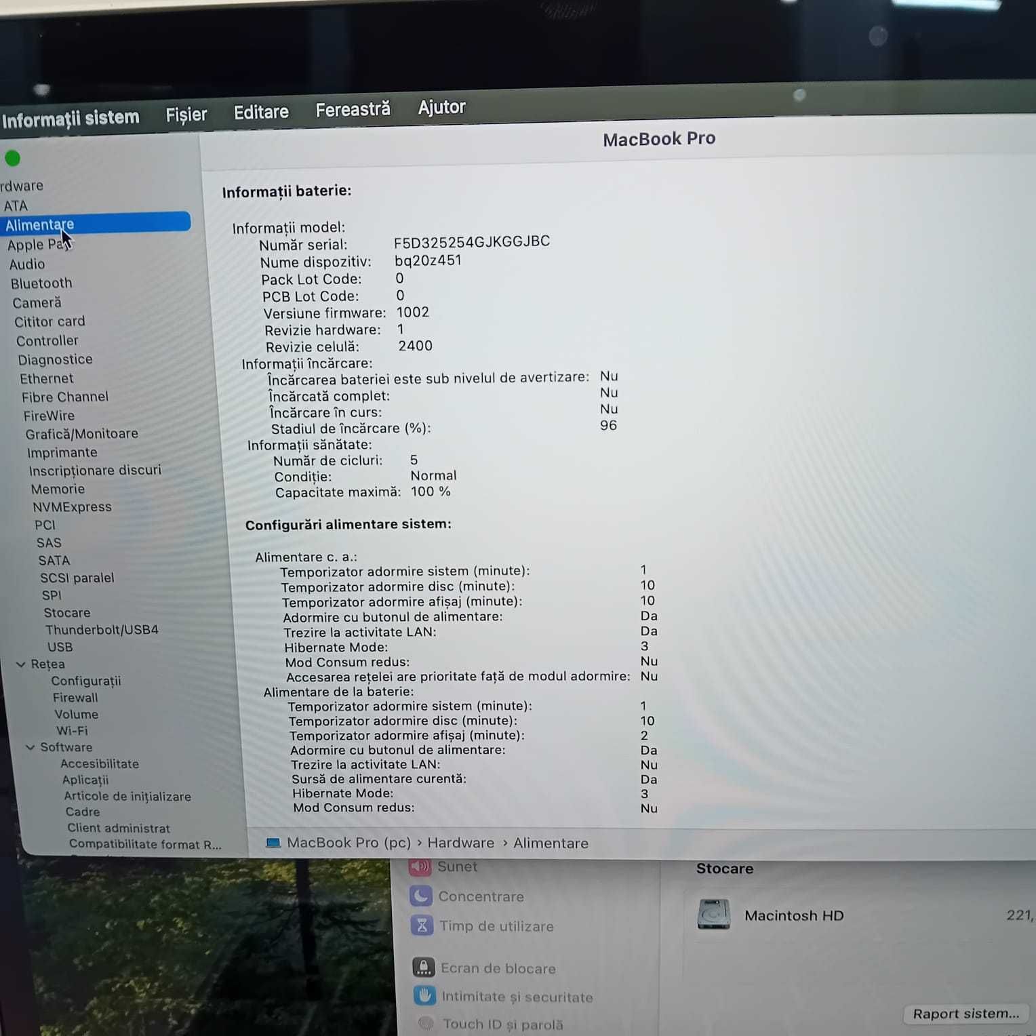Open Concentrare moon icon in Settings
The width and height of the screenshot is (1036, 1036).
[x=421, y=896]
